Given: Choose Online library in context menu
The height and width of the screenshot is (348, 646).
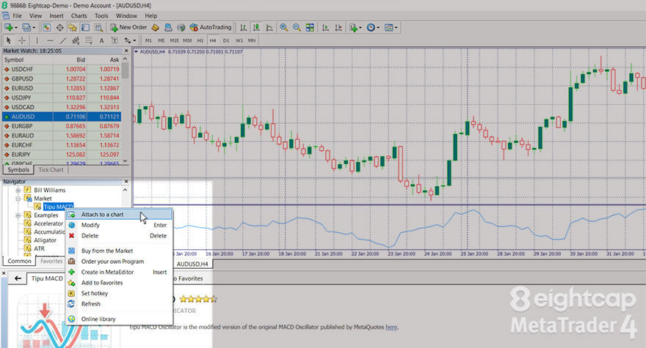Looking at the screenshot, I should point(119,319).
